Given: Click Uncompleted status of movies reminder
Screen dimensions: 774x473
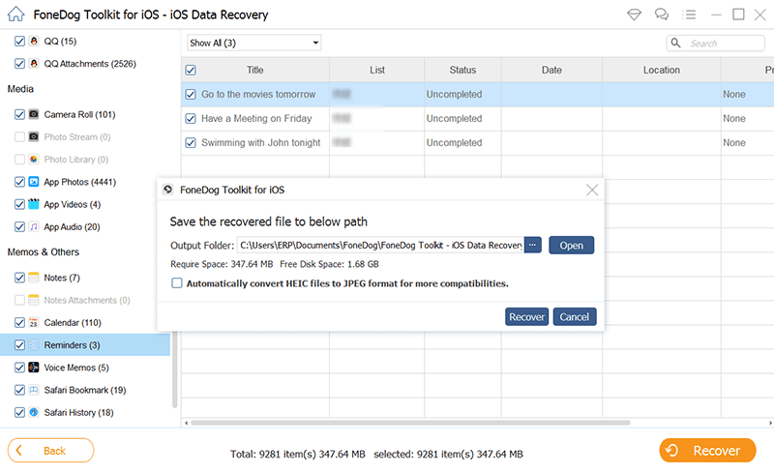Looking at the screenshot, I should (454, 94).
